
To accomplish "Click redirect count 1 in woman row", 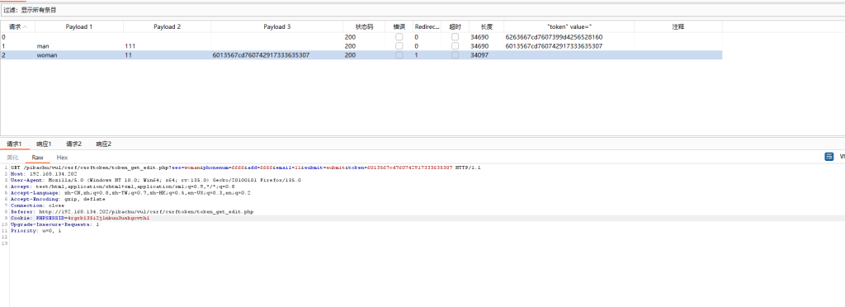I will 416,55.
